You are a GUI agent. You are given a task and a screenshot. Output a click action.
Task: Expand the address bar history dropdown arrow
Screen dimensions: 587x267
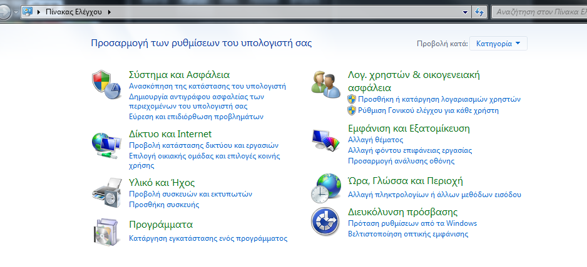(466, 12)
